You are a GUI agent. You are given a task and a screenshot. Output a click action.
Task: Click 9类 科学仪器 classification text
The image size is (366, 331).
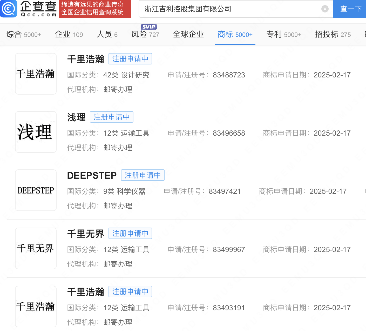point(124,191)
